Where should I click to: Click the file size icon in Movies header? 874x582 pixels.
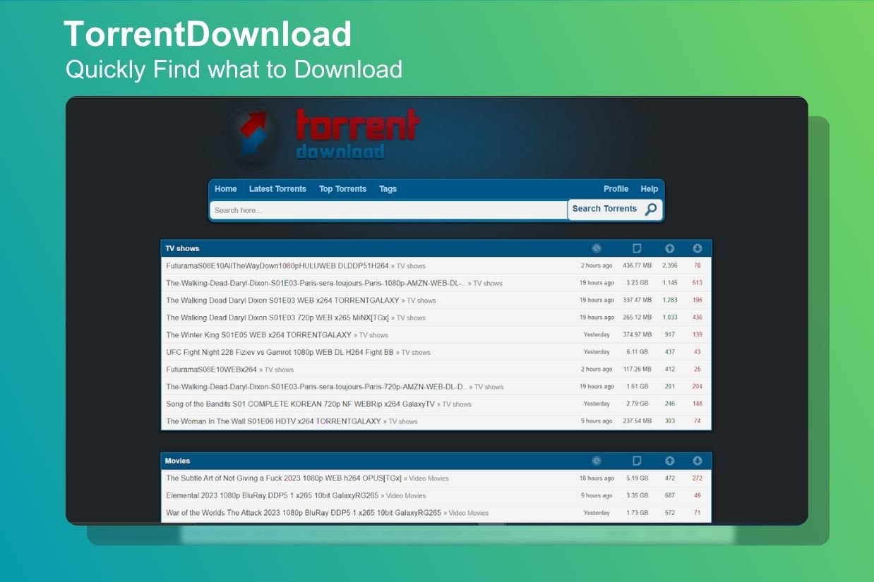tap(637, 461)
